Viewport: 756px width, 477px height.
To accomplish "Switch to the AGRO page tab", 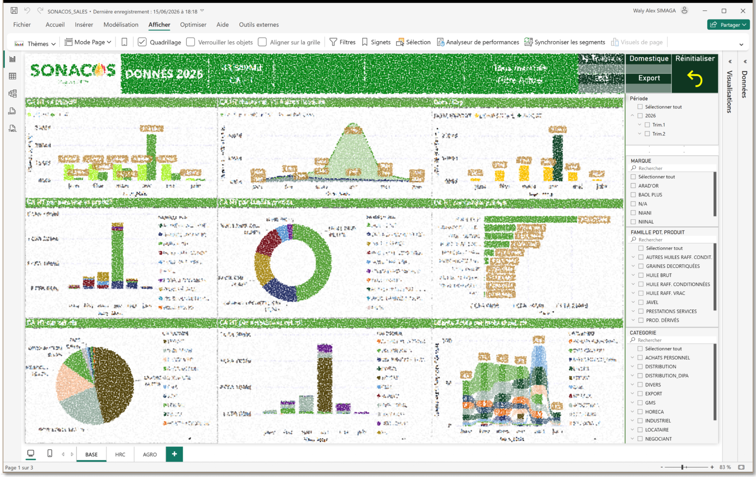I will (x=150, y=455).
